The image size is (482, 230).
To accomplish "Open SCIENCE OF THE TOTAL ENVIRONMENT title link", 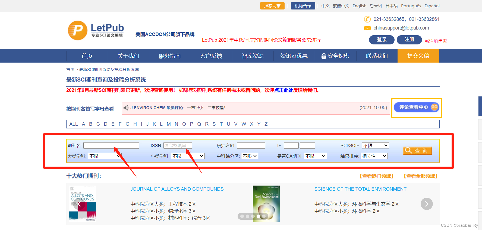I will (x=360, y=189).
